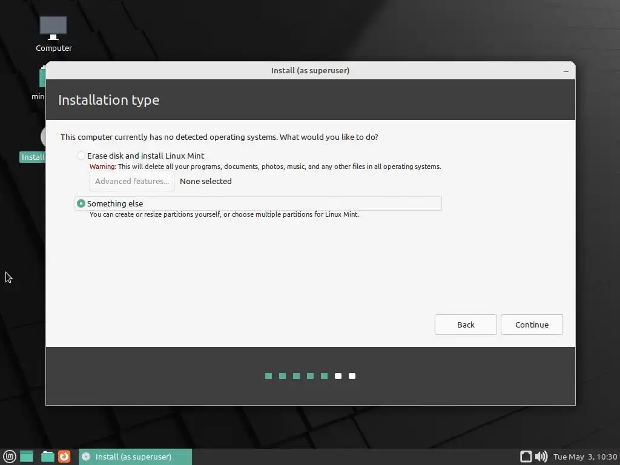Screen dimensions: 620x465
Task: Launch Firefox from the taskbar
Action: 64,457
